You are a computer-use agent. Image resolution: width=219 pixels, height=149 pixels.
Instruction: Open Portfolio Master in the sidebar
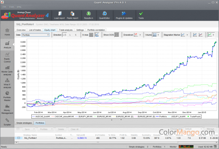[x=7, y=96]
